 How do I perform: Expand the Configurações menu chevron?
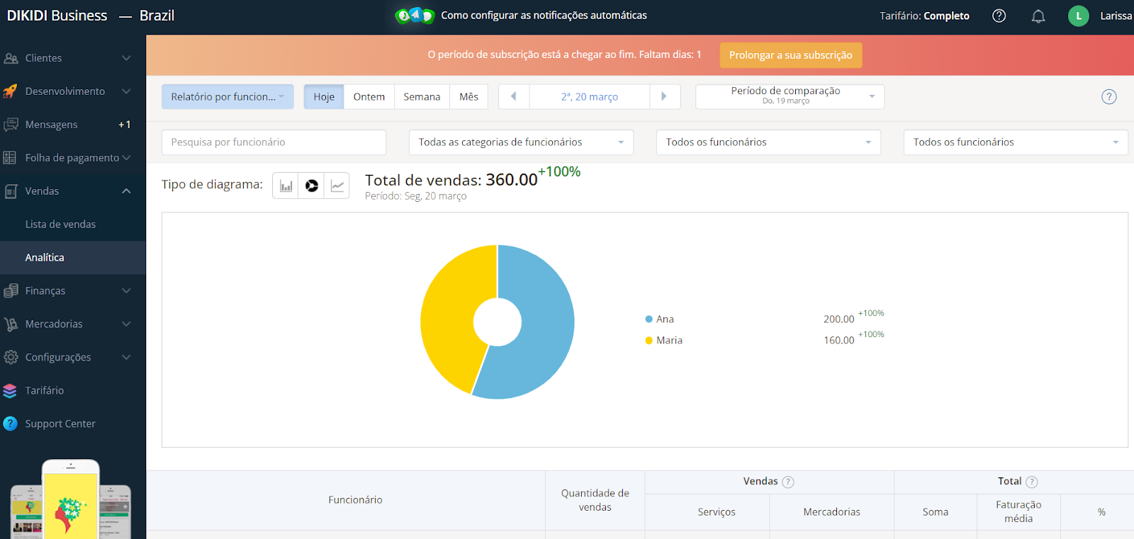[x=126, y=357]
